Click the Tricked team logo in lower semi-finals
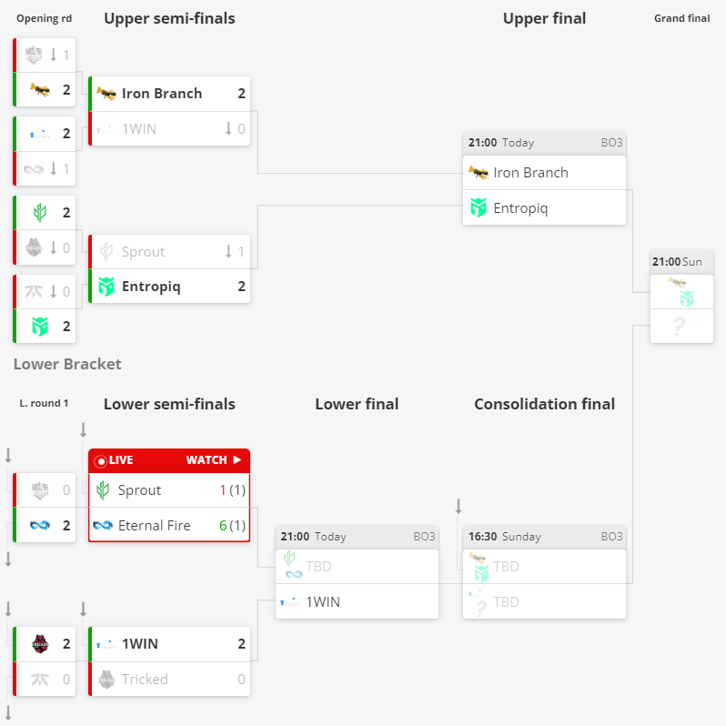726x726 pixels. click(106, 679)
